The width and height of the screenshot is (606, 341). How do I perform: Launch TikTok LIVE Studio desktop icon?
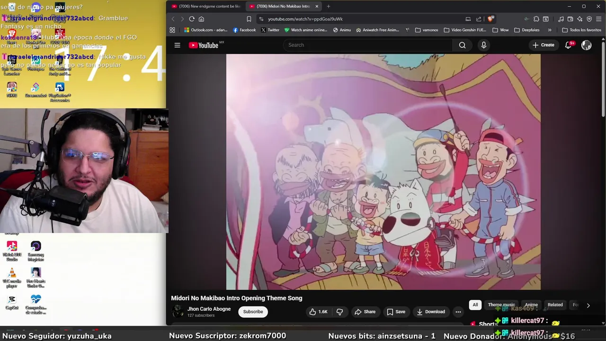(x=12, y=251)
